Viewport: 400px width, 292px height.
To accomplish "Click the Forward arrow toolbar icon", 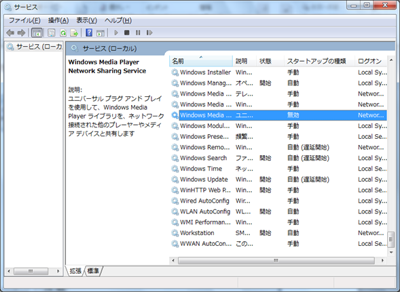I will click(21, 33).
